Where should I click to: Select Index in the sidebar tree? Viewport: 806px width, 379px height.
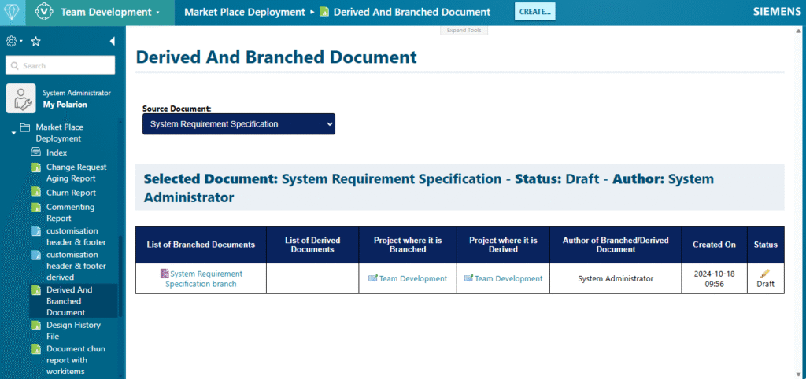click(x=57, y=153)
